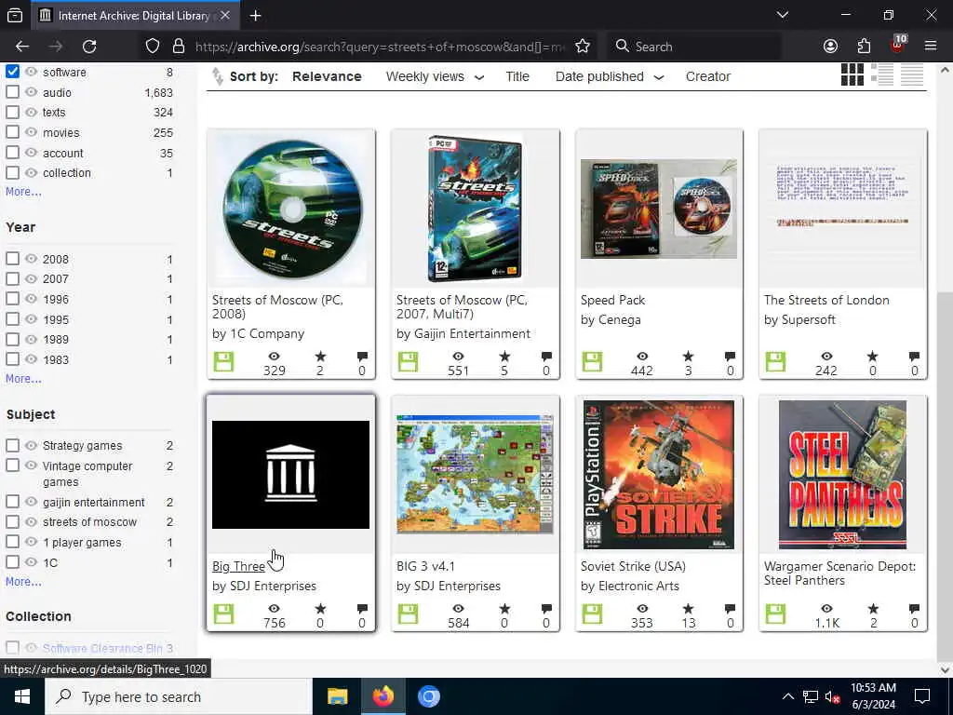This screenshot has width=953, height=715.
Task: List all tabs dropdown chevron
Action: pyautogui.click(x=782, y=15)
